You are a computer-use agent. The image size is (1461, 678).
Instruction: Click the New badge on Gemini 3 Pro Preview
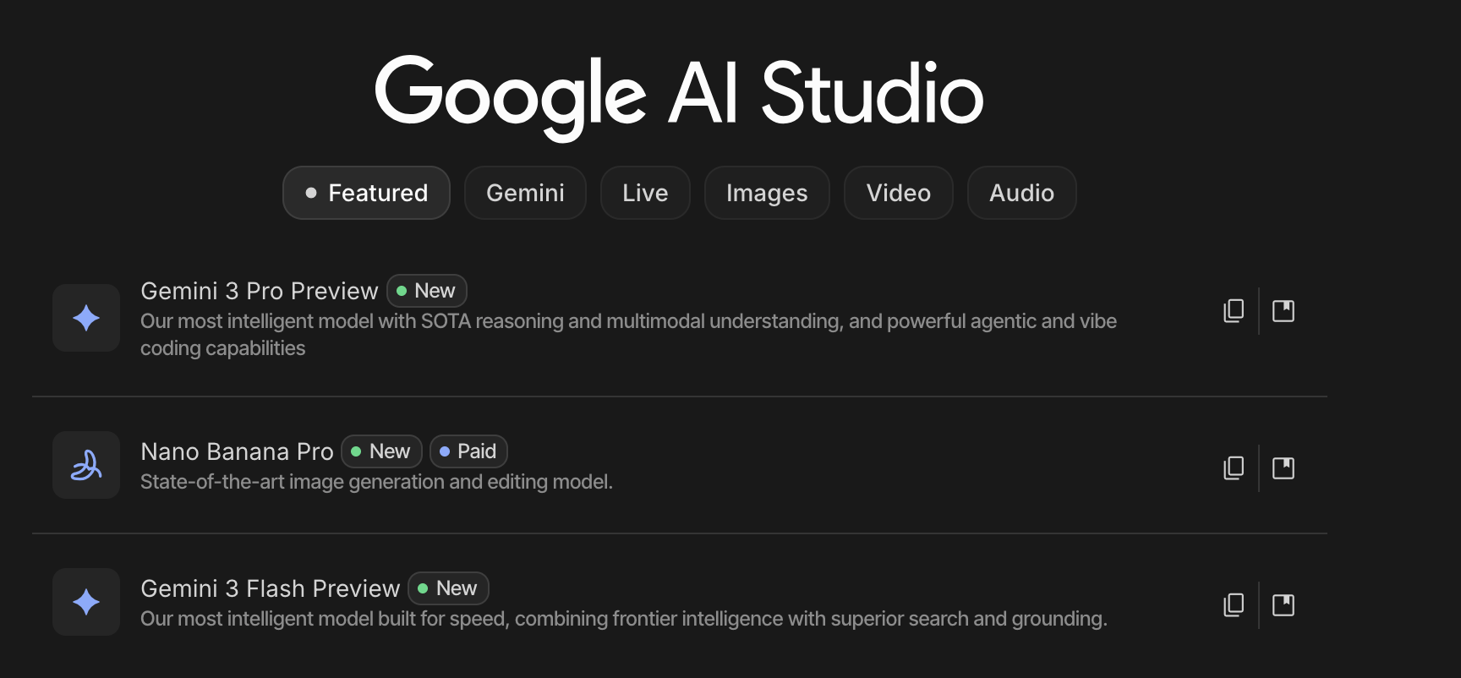coord(427,291)
